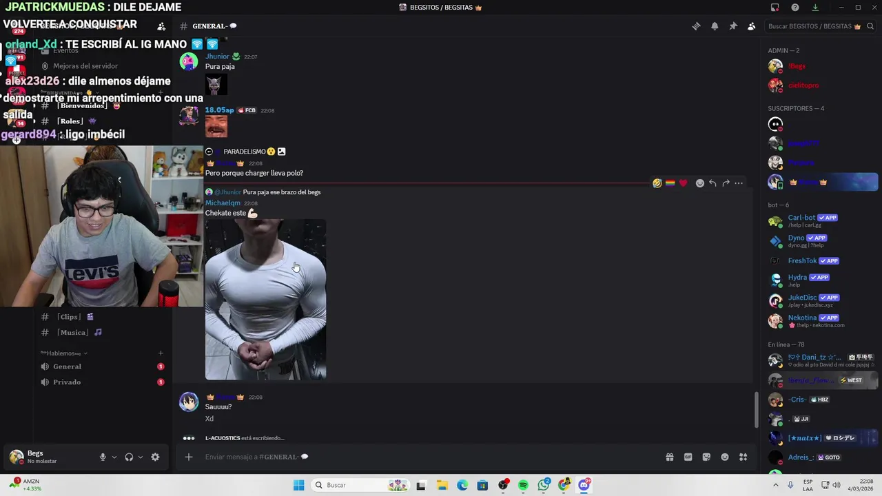Collapse the Hablemos channel category
Image resolution: width=882 pixels, height=496 pixels.
63,353
